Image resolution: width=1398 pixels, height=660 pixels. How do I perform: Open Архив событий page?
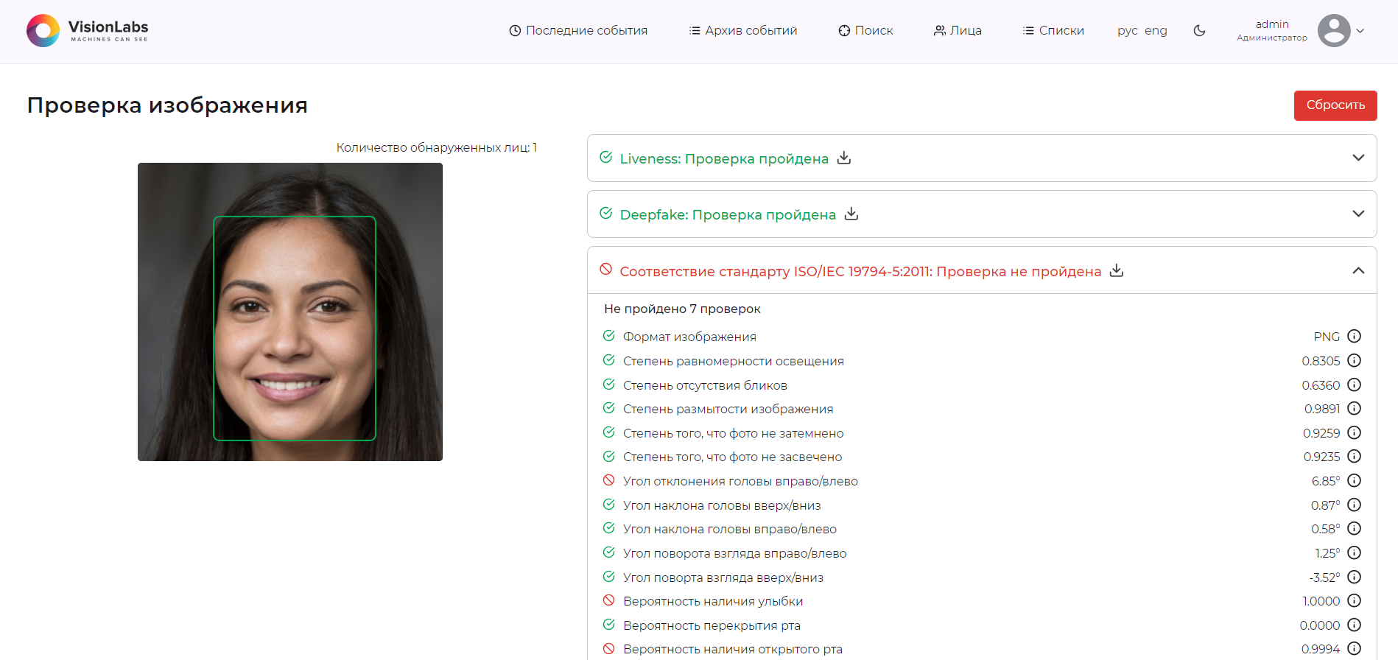(x=743, y=30)
